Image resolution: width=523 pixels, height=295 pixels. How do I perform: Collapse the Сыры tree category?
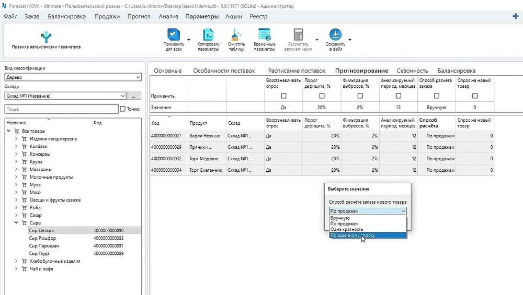[x=16, y=223]
